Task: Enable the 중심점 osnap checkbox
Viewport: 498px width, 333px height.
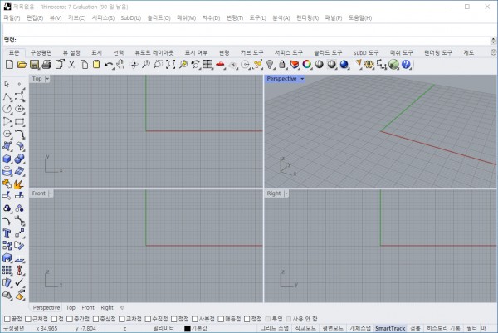Action: tap(96, 319)
